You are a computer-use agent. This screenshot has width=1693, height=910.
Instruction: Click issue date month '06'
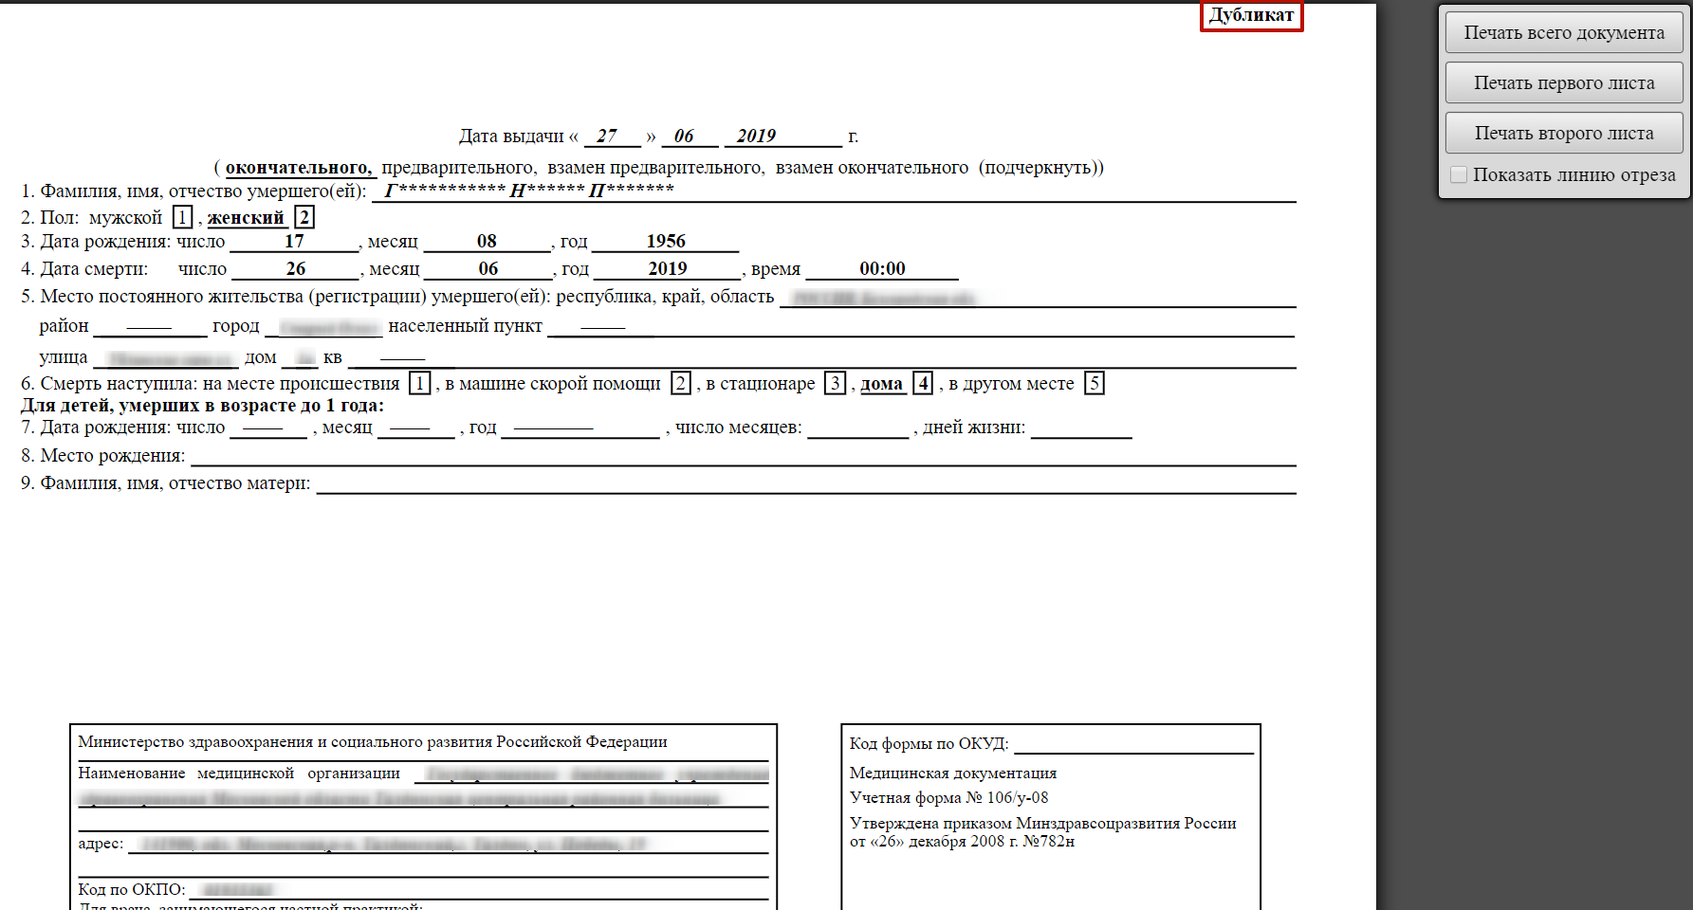click(x=684, y=136)
